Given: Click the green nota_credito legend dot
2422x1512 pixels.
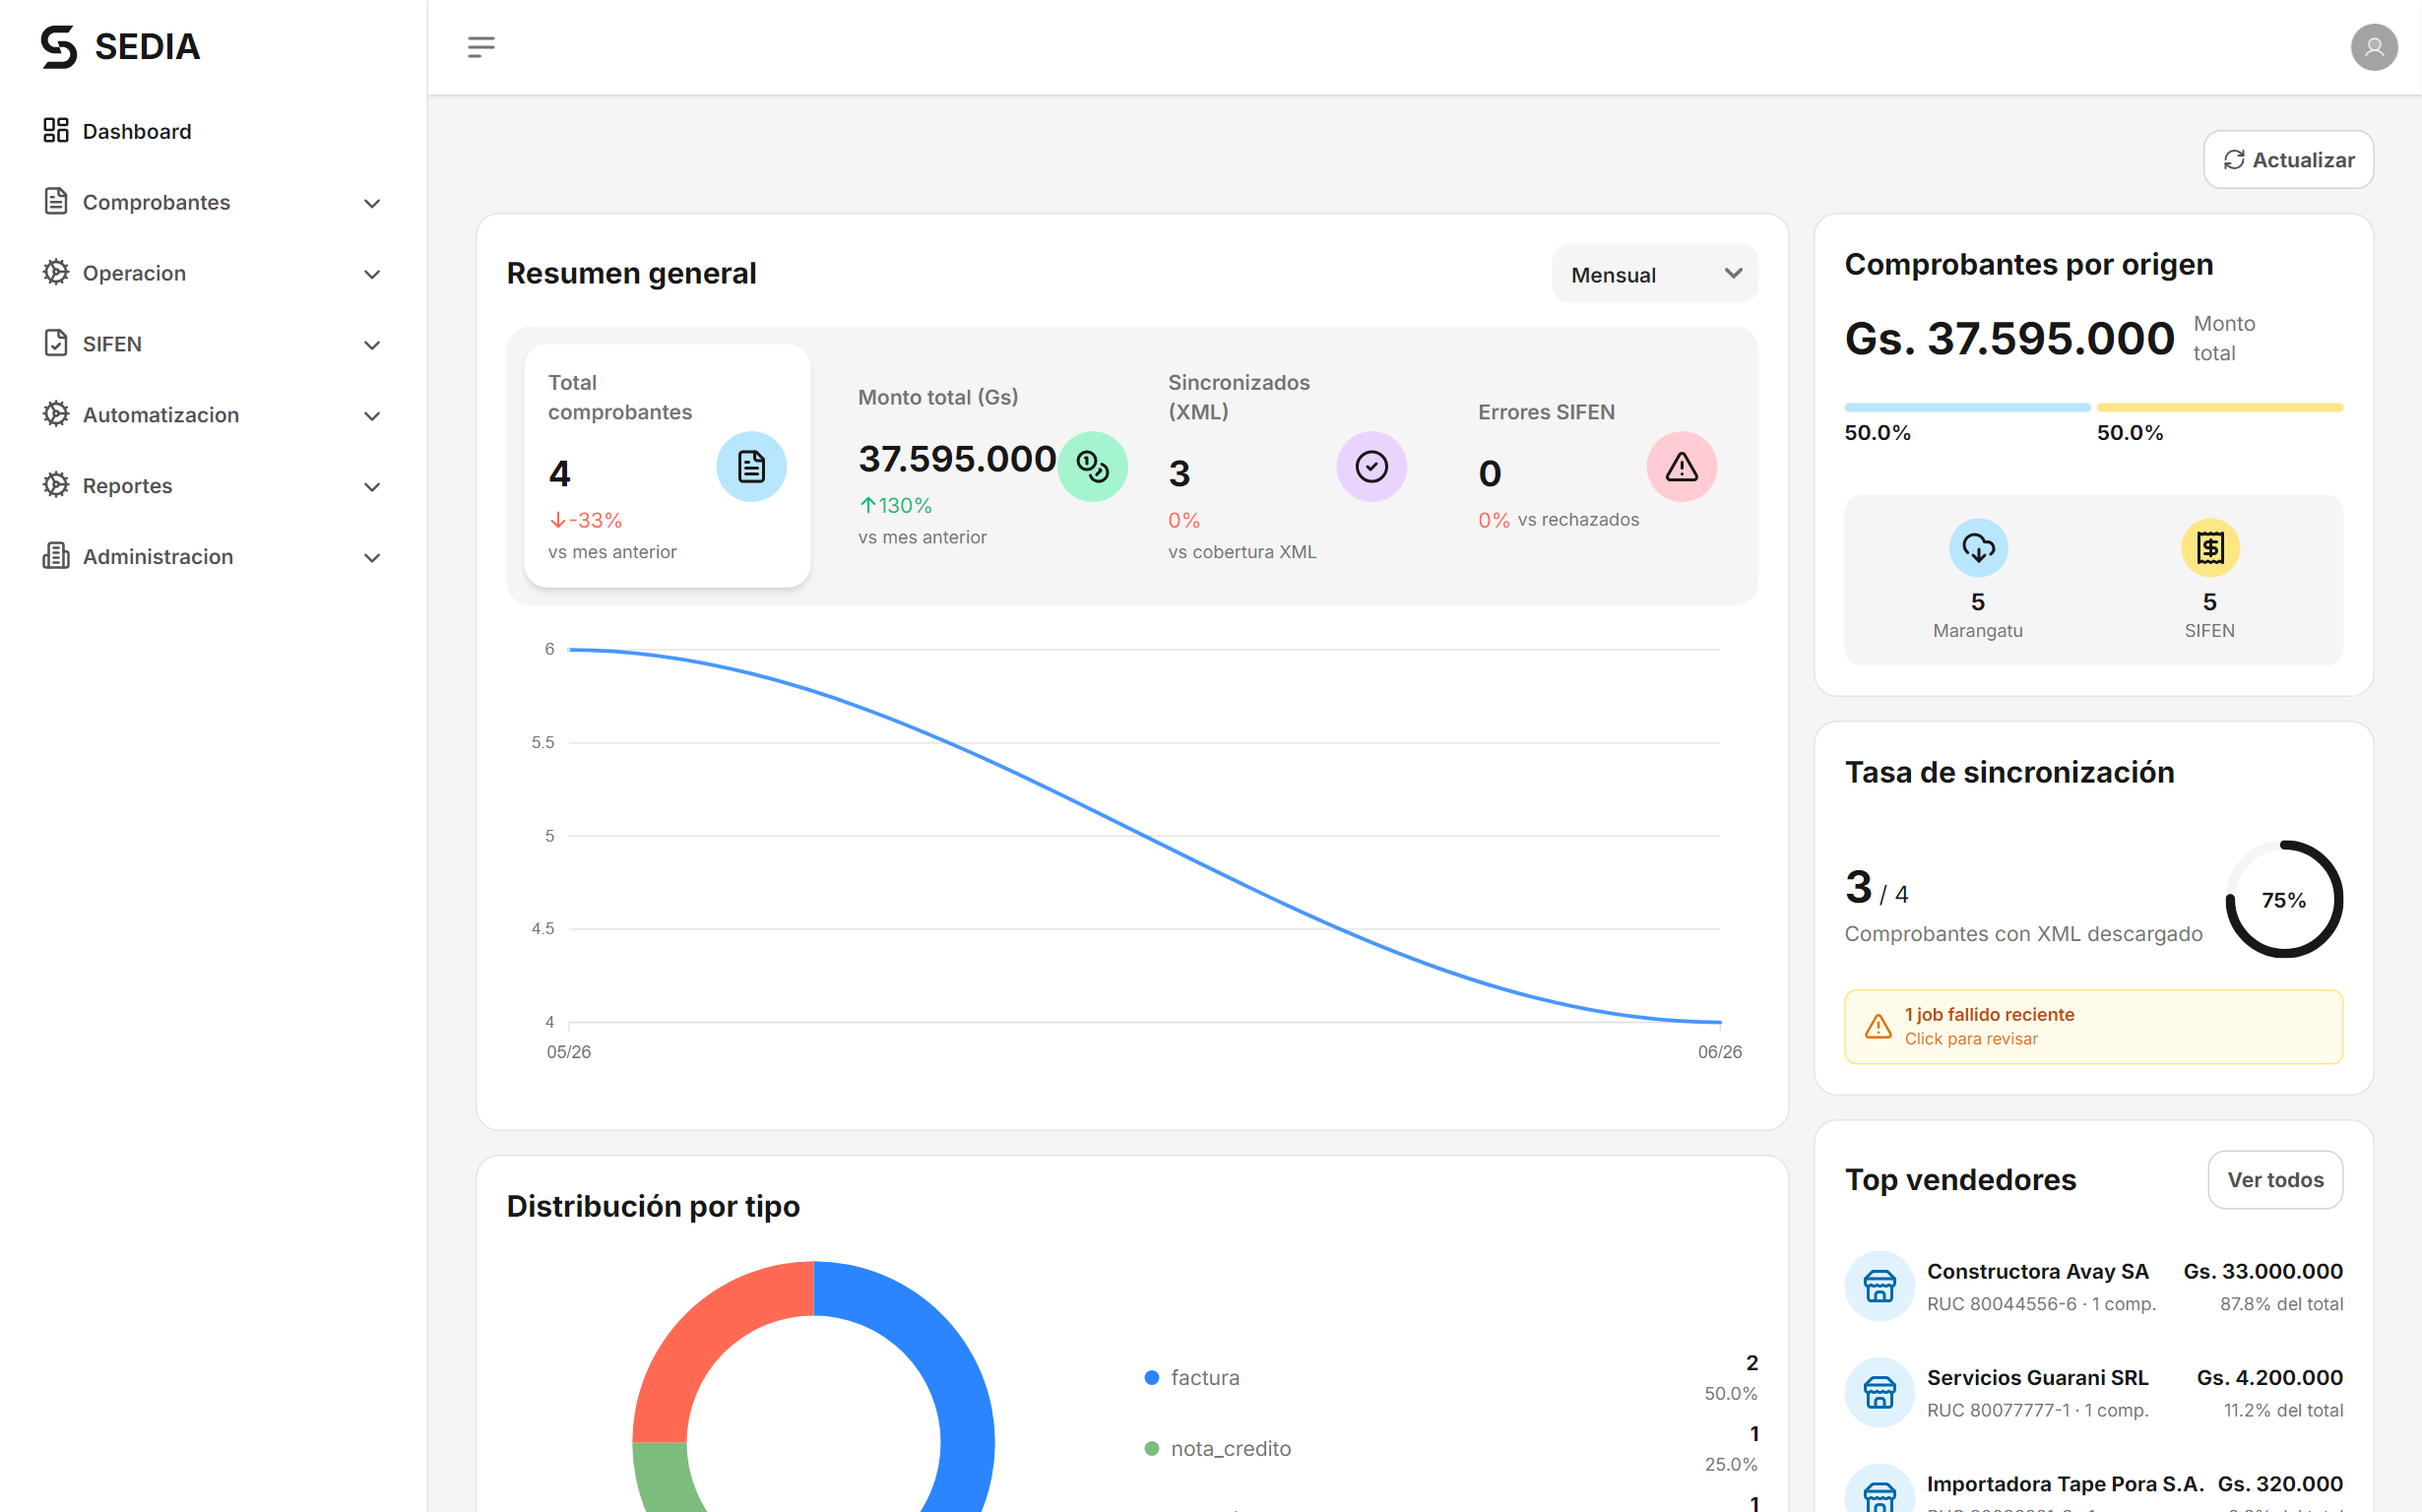Looking at the screenshot, I should 1151,1449.
